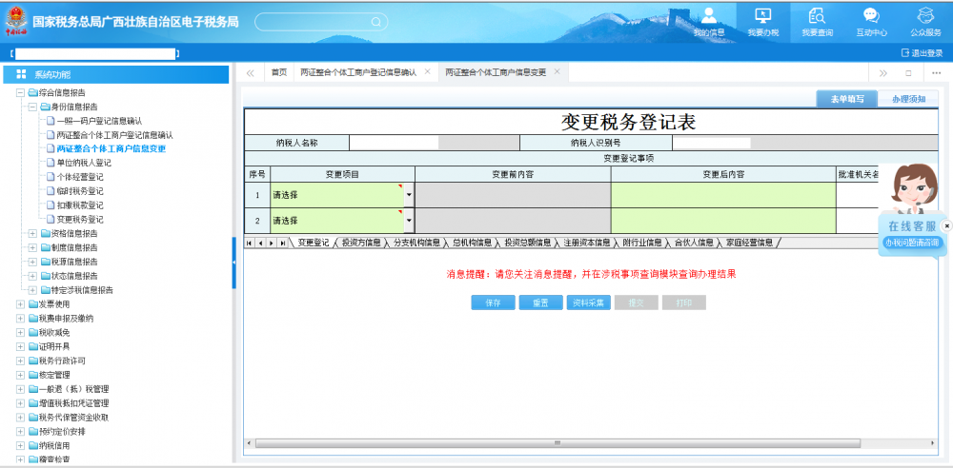Click the 变更后内容 field in row 1
The height and width of the screenshot is (468, 953).
[722, 195]
